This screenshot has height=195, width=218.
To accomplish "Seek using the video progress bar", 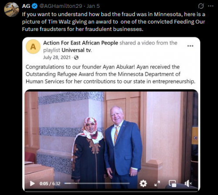I will click(97, 183).
